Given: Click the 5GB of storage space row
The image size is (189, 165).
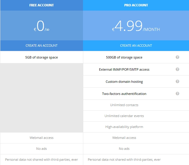Looking at the screenshot, I should (x=41, y=57).
